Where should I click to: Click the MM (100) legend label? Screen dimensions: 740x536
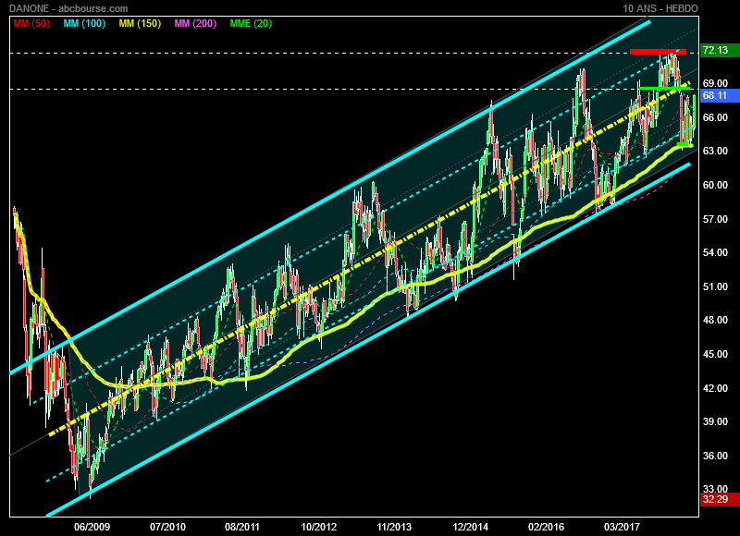tap(84, 24)
